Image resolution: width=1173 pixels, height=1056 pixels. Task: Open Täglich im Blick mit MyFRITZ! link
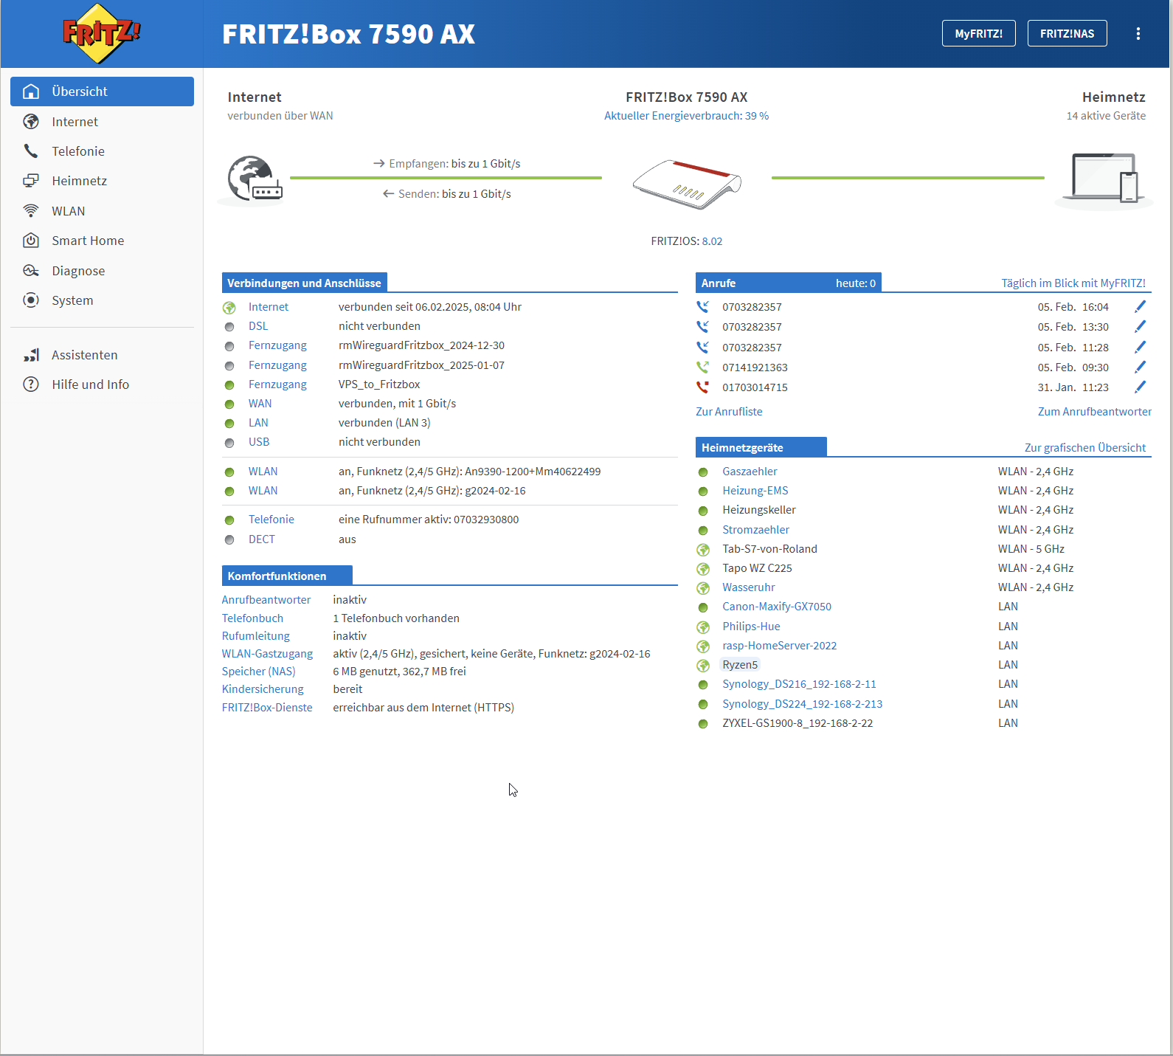(x=1073, y=283)
